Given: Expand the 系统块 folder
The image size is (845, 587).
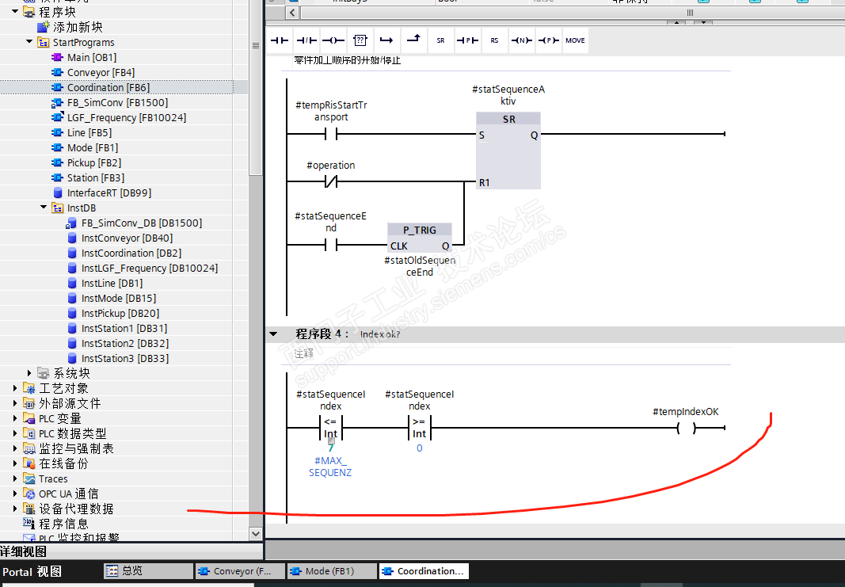Looking at the screenshot, I should [29, 373].
